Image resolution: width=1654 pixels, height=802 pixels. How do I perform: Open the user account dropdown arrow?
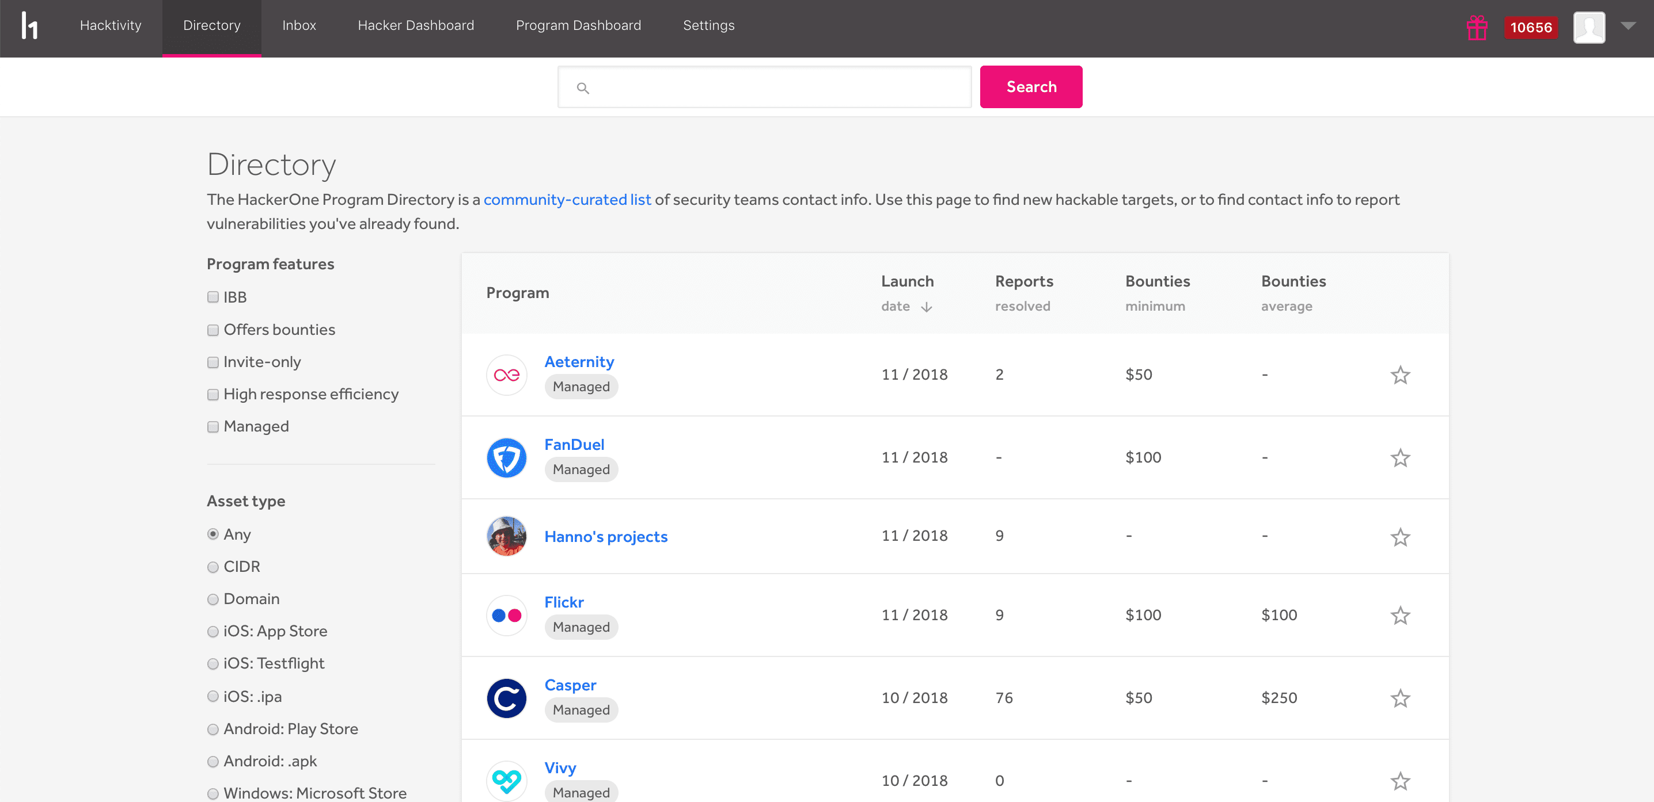click(x=1628, y=26)
